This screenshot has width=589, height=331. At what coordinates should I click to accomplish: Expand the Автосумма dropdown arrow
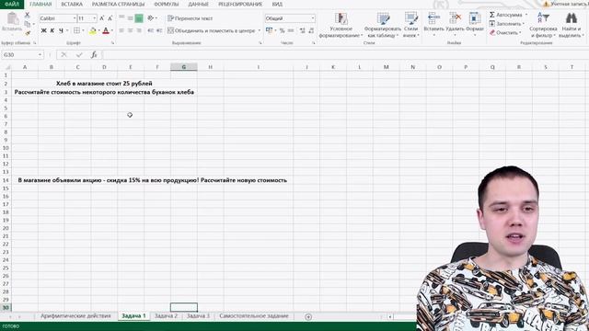(526, 15)
